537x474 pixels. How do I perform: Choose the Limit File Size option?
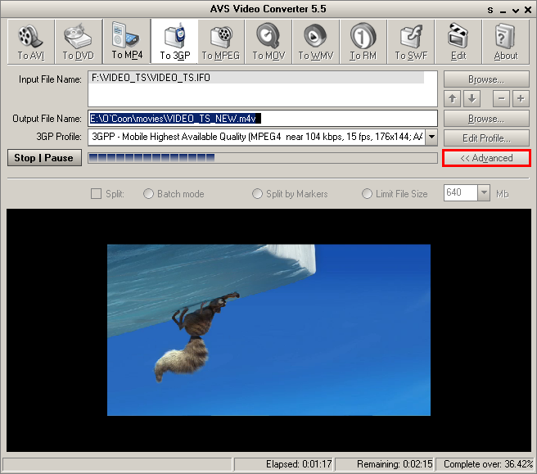point(367,194)
